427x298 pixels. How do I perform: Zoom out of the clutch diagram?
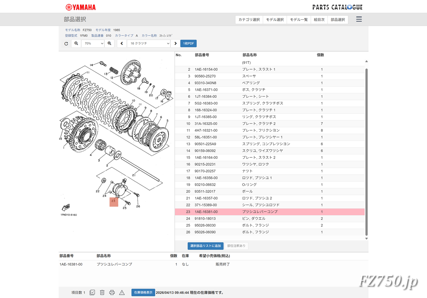point(76,43)
